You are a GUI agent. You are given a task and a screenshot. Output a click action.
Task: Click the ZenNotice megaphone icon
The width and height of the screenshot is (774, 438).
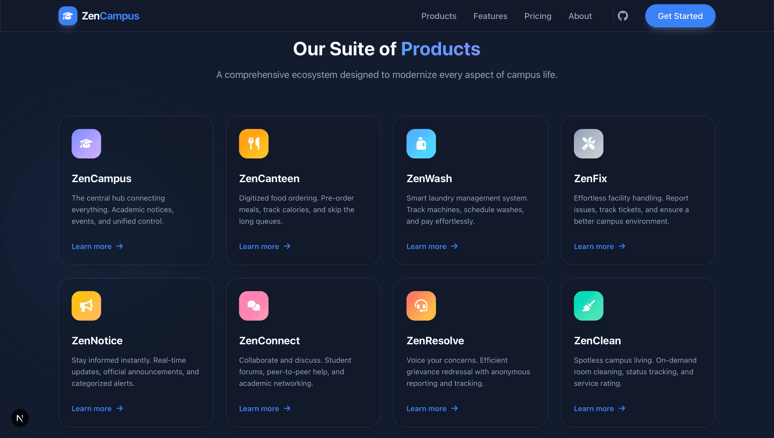click(86, 306)
